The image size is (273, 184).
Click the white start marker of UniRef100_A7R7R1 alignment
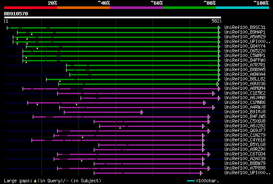point(67,65)
